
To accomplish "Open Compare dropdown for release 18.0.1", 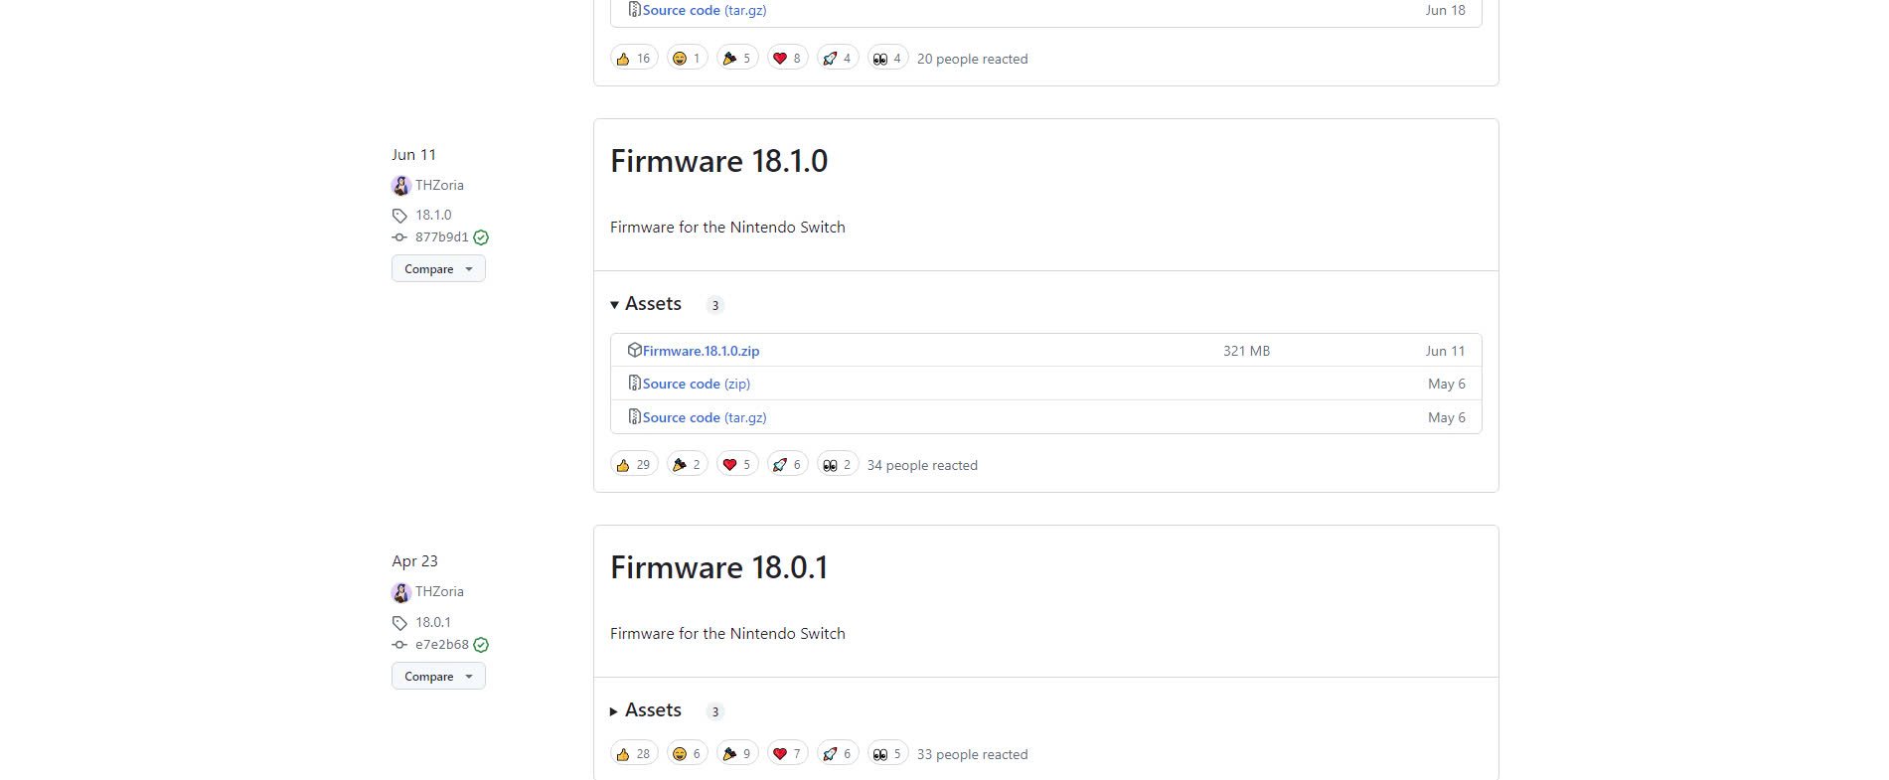I will tap(438, 676).
